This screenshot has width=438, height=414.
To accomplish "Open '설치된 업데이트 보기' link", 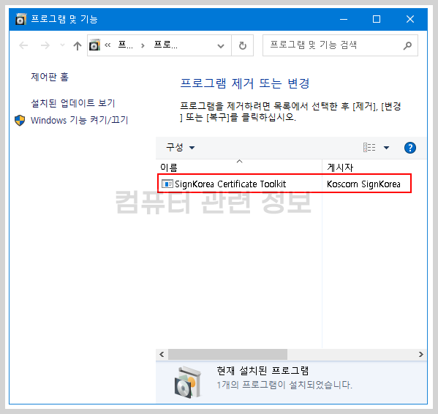I will tap(73, 103).
